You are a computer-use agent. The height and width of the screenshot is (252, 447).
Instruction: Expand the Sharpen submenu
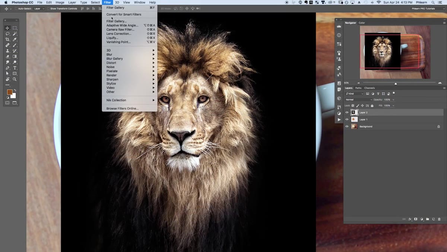pos(130,79)
